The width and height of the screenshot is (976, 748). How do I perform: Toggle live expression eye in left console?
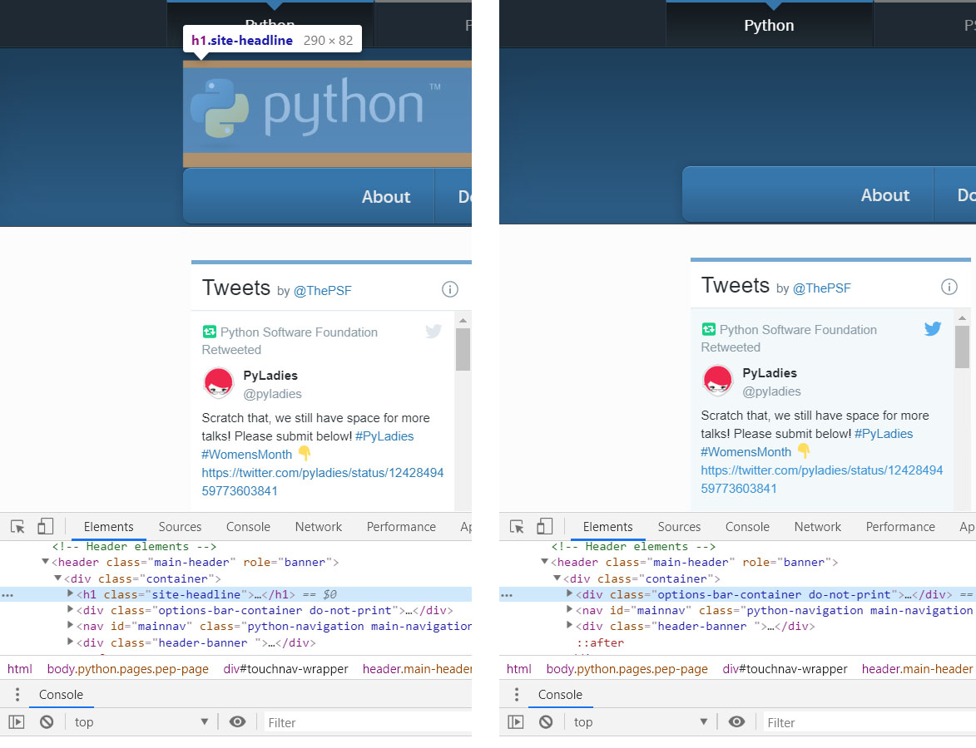point(237,722)
